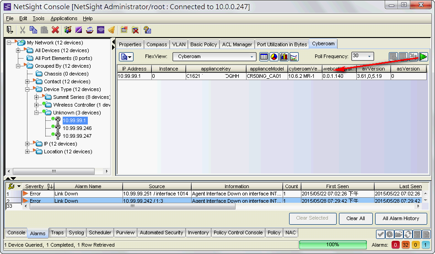Launch the ship application icon
Image resolution: width=435 pixels, height=254 pixels.
(x=90, y=30)
